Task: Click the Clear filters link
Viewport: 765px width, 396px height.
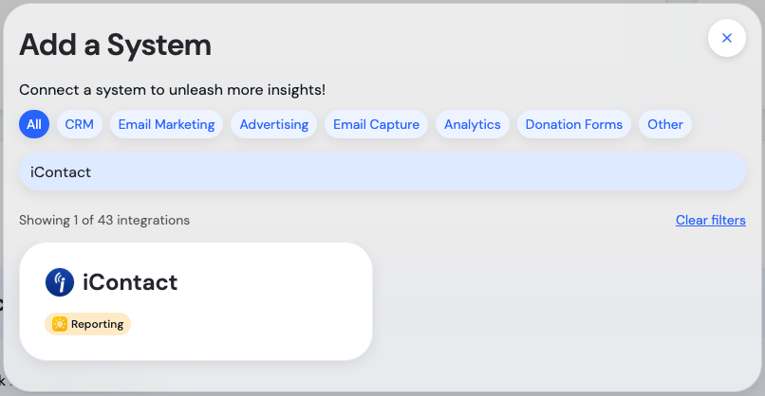Action: (x=710, y=220)
